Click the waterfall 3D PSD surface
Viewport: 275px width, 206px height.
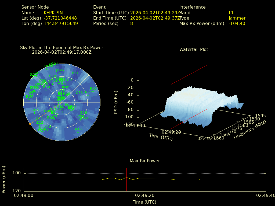(x=188, y=105)
